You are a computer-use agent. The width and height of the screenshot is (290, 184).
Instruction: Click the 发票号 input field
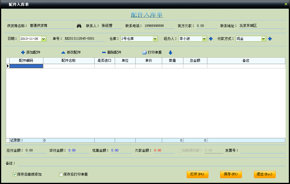pos(263,151)
